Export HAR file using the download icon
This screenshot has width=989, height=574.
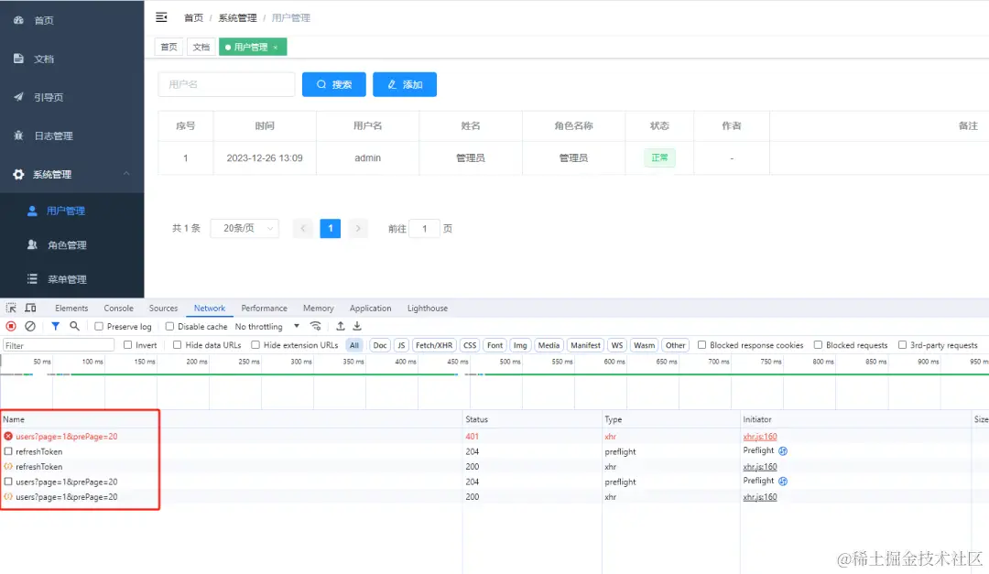click(357, 326)
